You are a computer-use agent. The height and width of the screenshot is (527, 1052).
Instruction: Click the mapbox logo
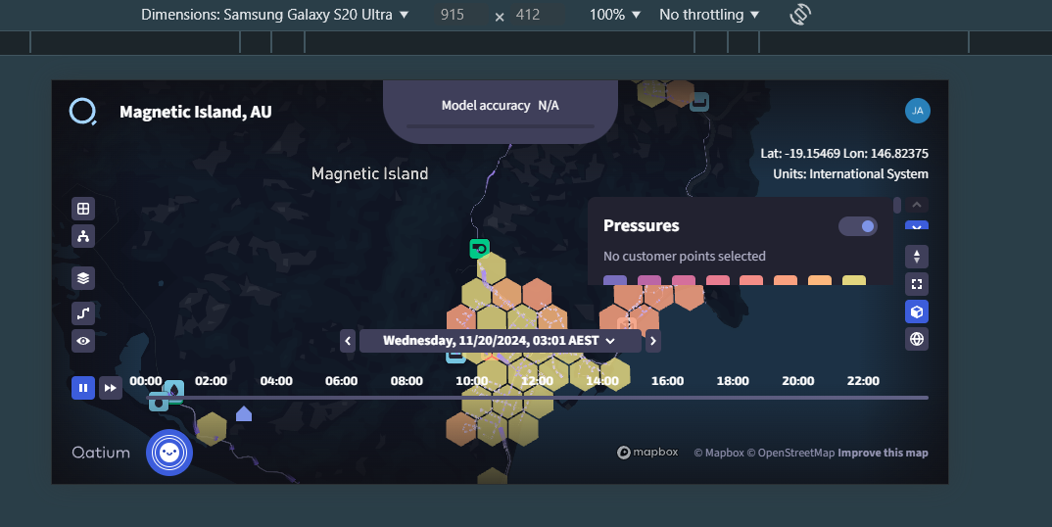pos(647,453)
